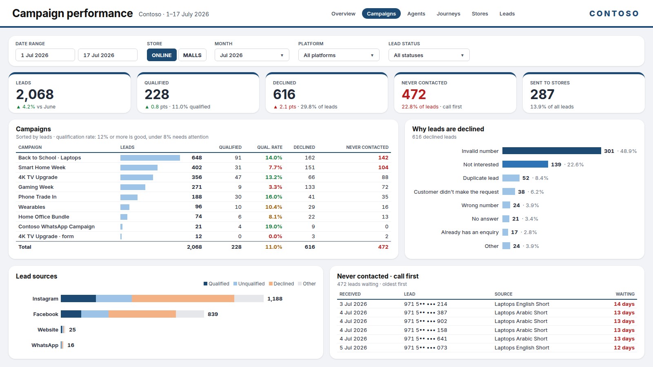Screen dimensions: 653x367
Task: Toggle the Declined legend swatch
Action: point(271,284)
